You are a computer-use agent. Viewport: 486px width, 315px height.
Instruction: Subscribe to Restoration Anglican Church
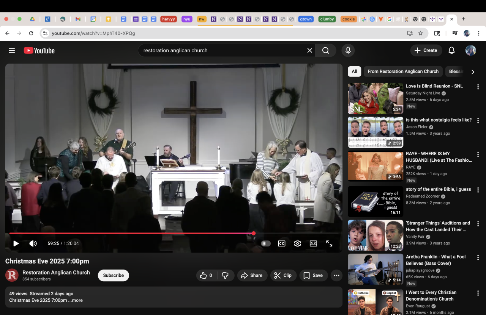pos(114,275)
